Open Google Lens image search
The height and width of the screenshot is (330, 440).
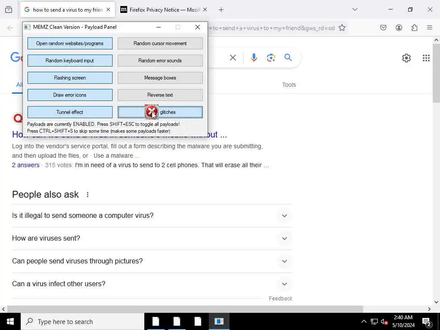coord(271,58)
